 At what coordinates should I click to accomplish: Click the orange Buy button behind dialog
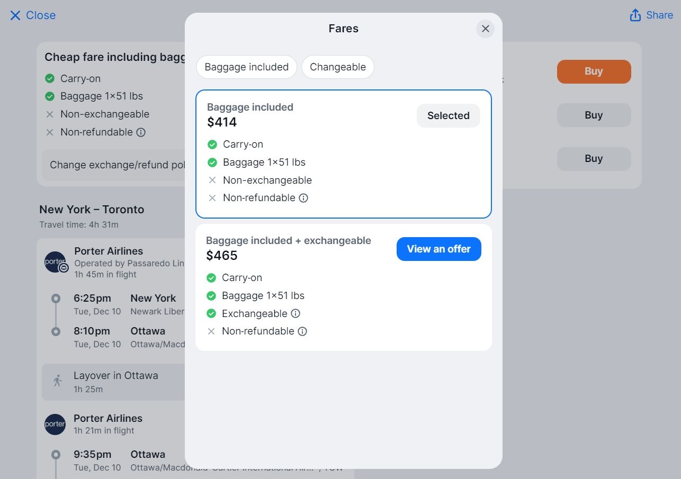click(x=594, y=71)
